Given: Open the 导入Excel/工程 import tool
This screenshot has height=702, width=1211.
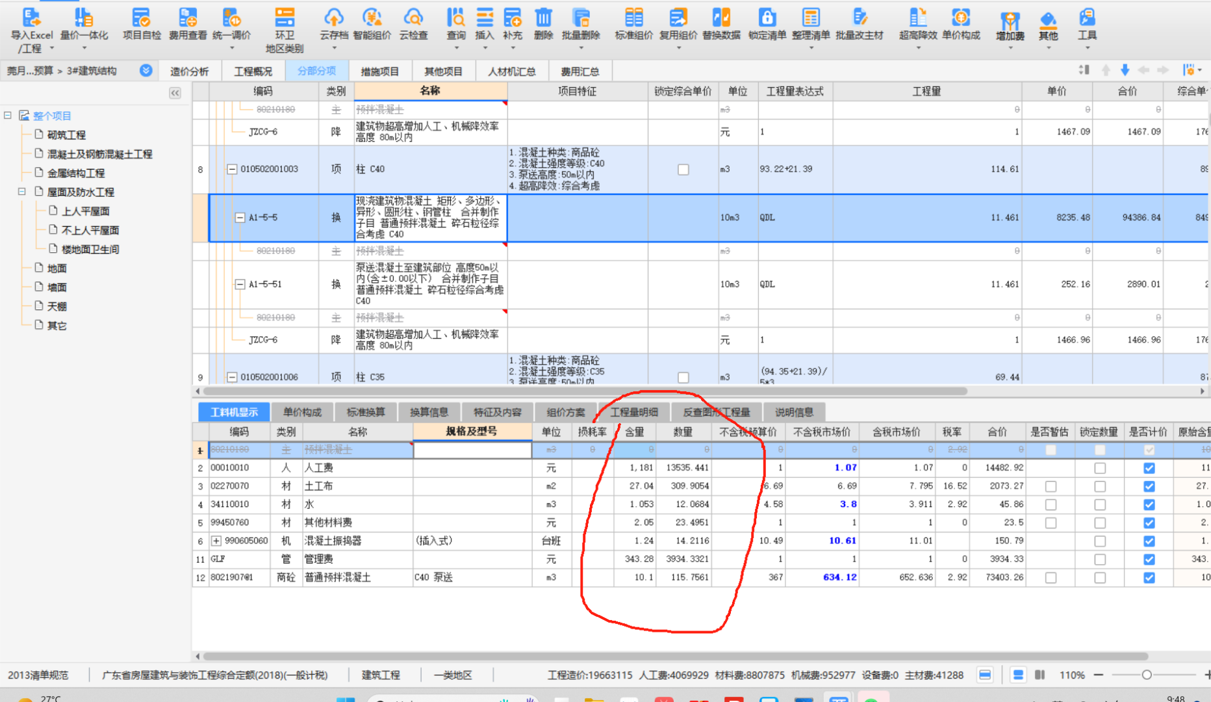Looking at the screenshot, I should 32,29.
